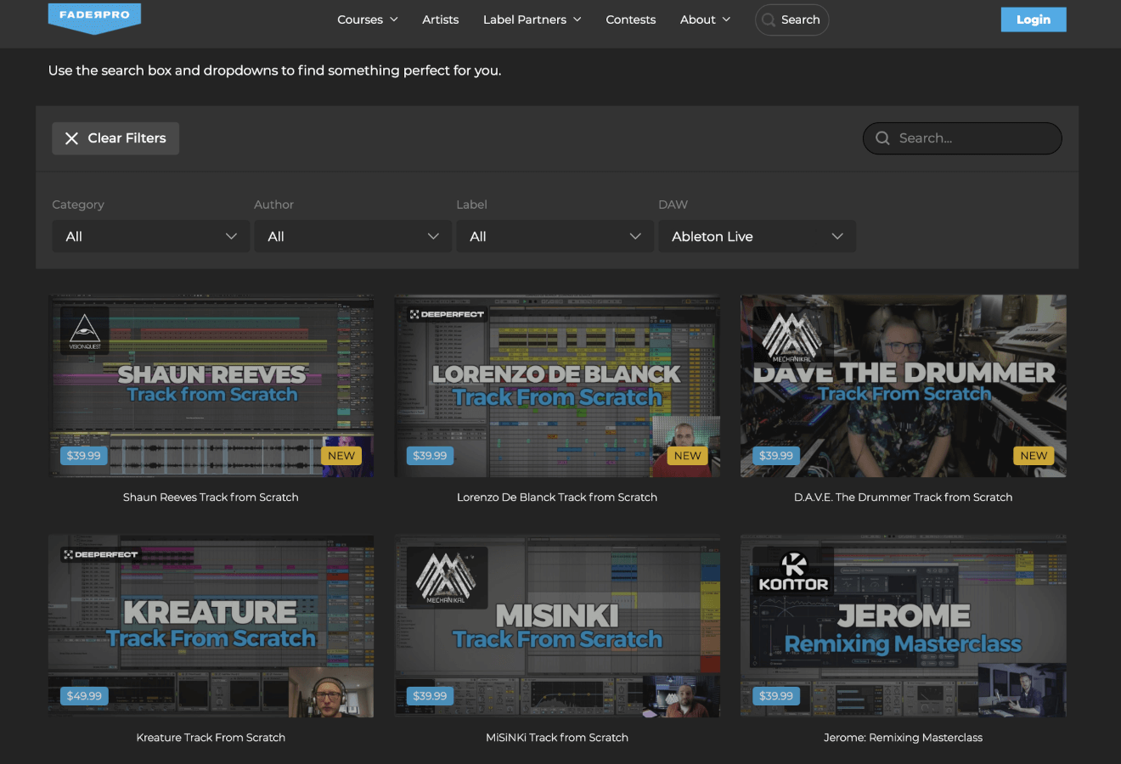Click $39.99 price tag on MiSiNKi card
This screenshot has height=764, width=1121.
click(430, 696)
